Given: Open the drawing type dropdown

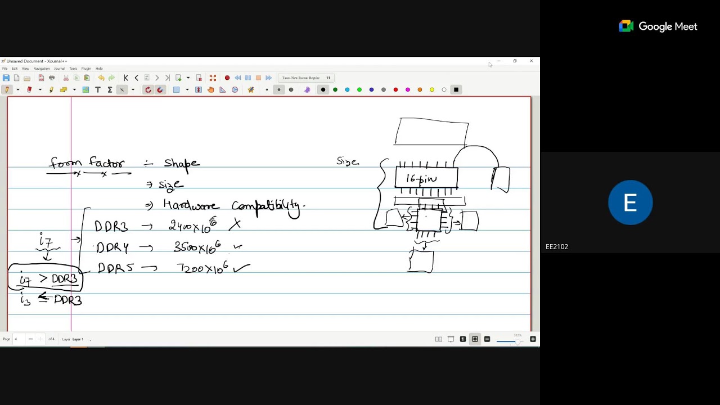Looking at the screenshot, I should [x=133, y=89].
